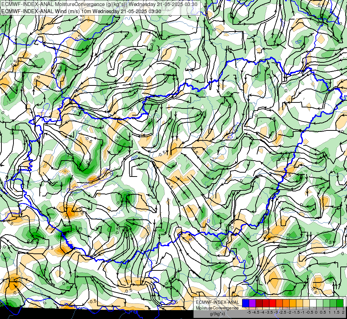Select the palest green swatch between 0 and 0.5
This screenshot has height=319, width=347.
pos(320,303)
